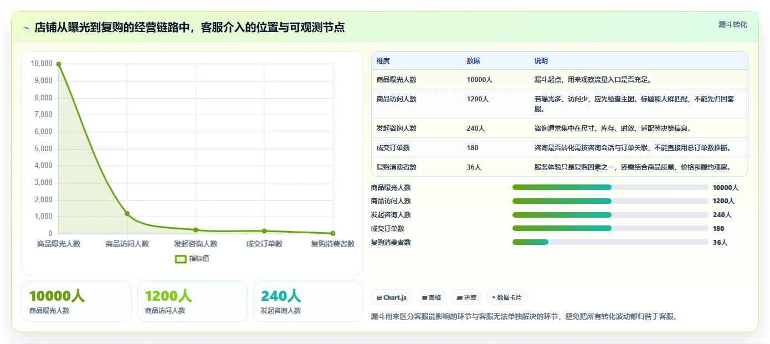Click the progress bar for 发起咨询人数
This screenshot has width=770, height=344.
(x=610, y=215)
